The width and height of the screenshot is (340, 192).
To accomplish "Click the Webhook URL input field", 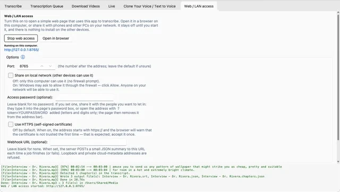I will 88,142.
